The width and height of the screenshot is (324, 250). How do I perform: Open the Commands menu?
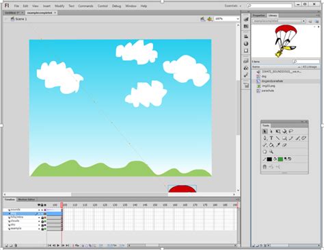pos(85,6)
